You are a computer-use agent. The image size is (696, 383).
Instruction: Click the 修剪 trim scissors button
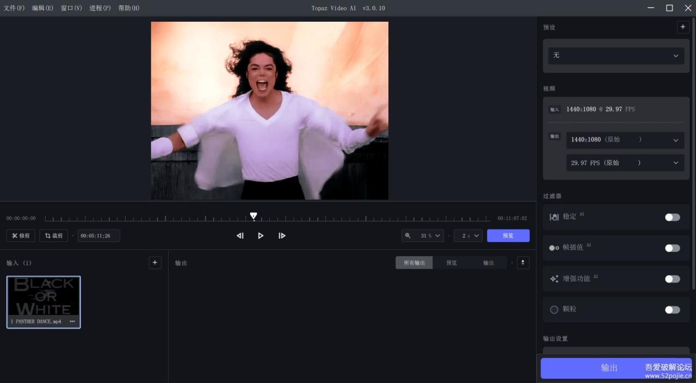coord(21,236)
